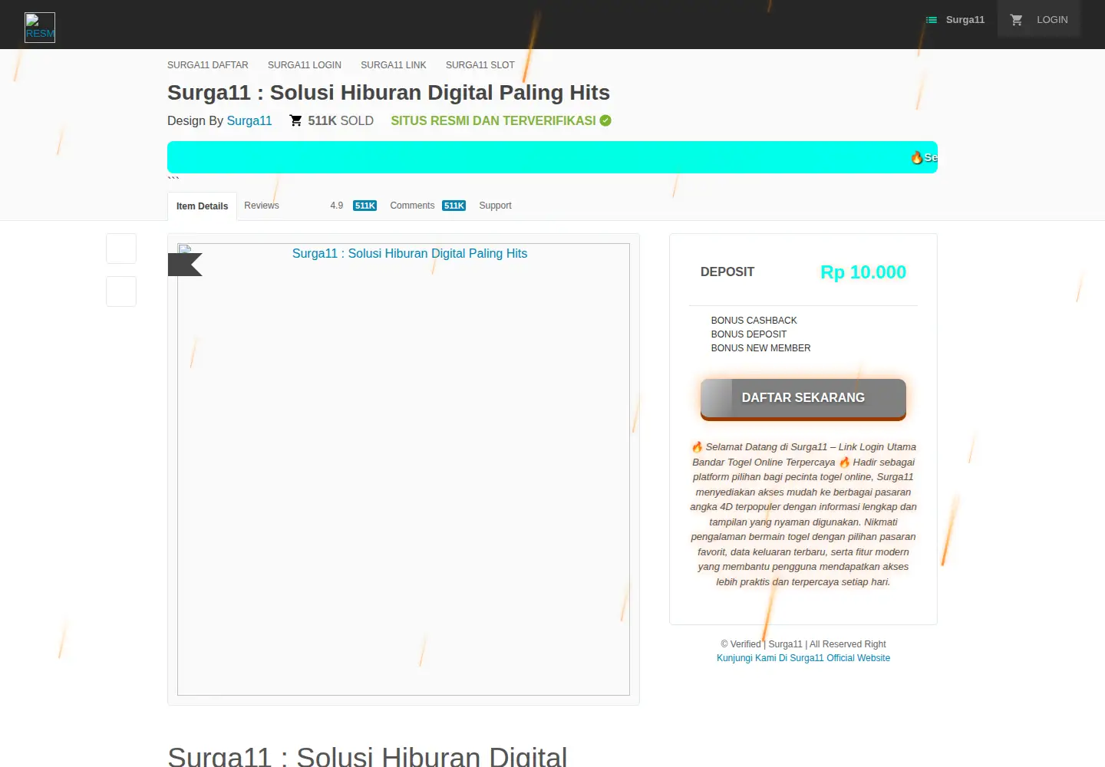The image size is (1105, 767).
Task: Click the Verified Surga11 All Reserved Right text
Action: (x=803, y=644)
